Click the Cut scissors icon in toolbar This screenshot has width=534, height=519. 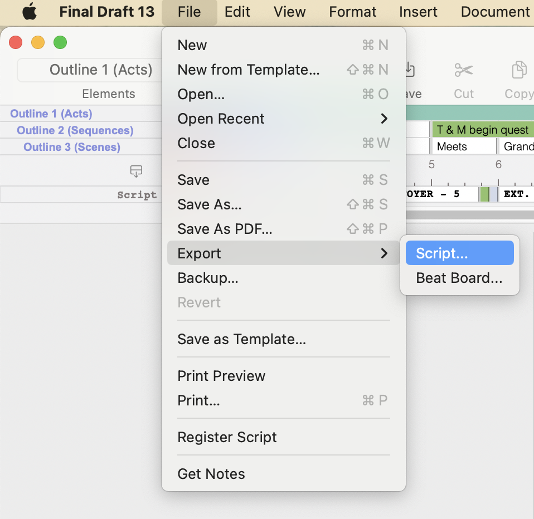[463, 71]
